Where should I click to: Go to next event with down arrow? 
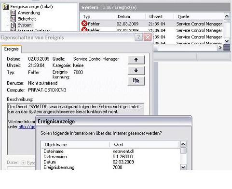click(x=136, y=70)
